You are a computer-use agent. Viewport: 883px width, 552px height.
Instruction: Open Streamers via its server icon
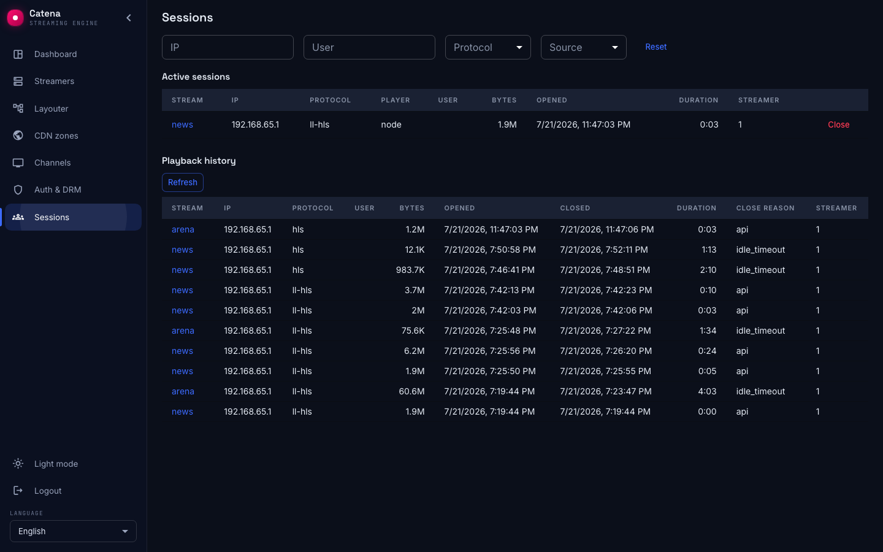click(x=18, y=81)
